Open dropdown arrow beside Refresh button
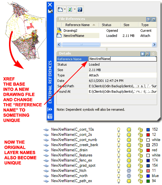 click(75, 9)
